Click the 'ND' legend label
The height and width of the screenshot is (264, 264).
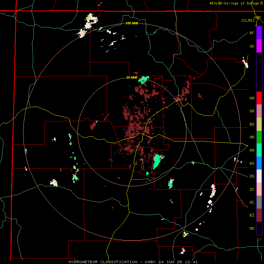(252, 229)
